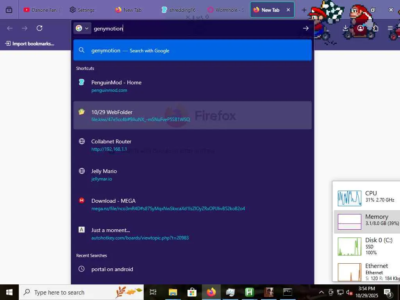Open Microsoft Store from the taskbar

pyautogui.click(x=192, y=292)
